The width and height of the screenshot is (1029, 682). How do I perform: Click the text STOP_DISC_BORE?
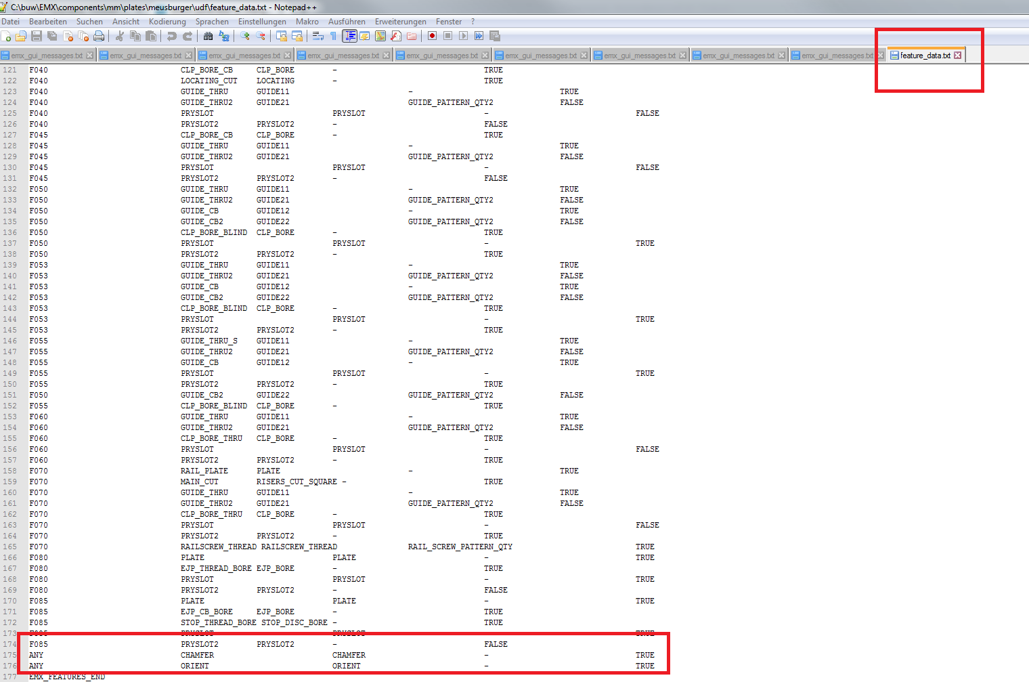click(294, 622)
